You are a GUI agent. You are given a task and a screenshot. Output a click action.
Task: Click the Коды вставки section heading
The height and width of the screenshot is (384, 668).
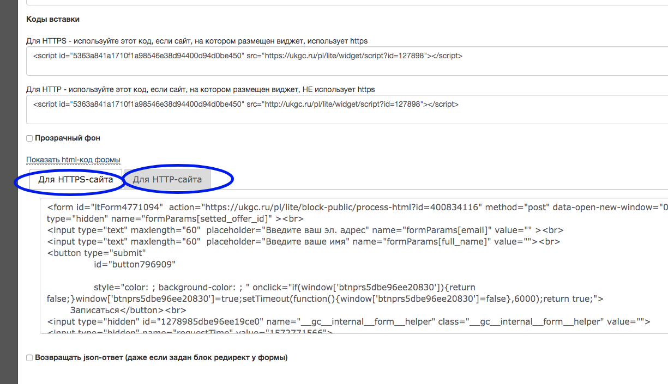pos(53,19)
